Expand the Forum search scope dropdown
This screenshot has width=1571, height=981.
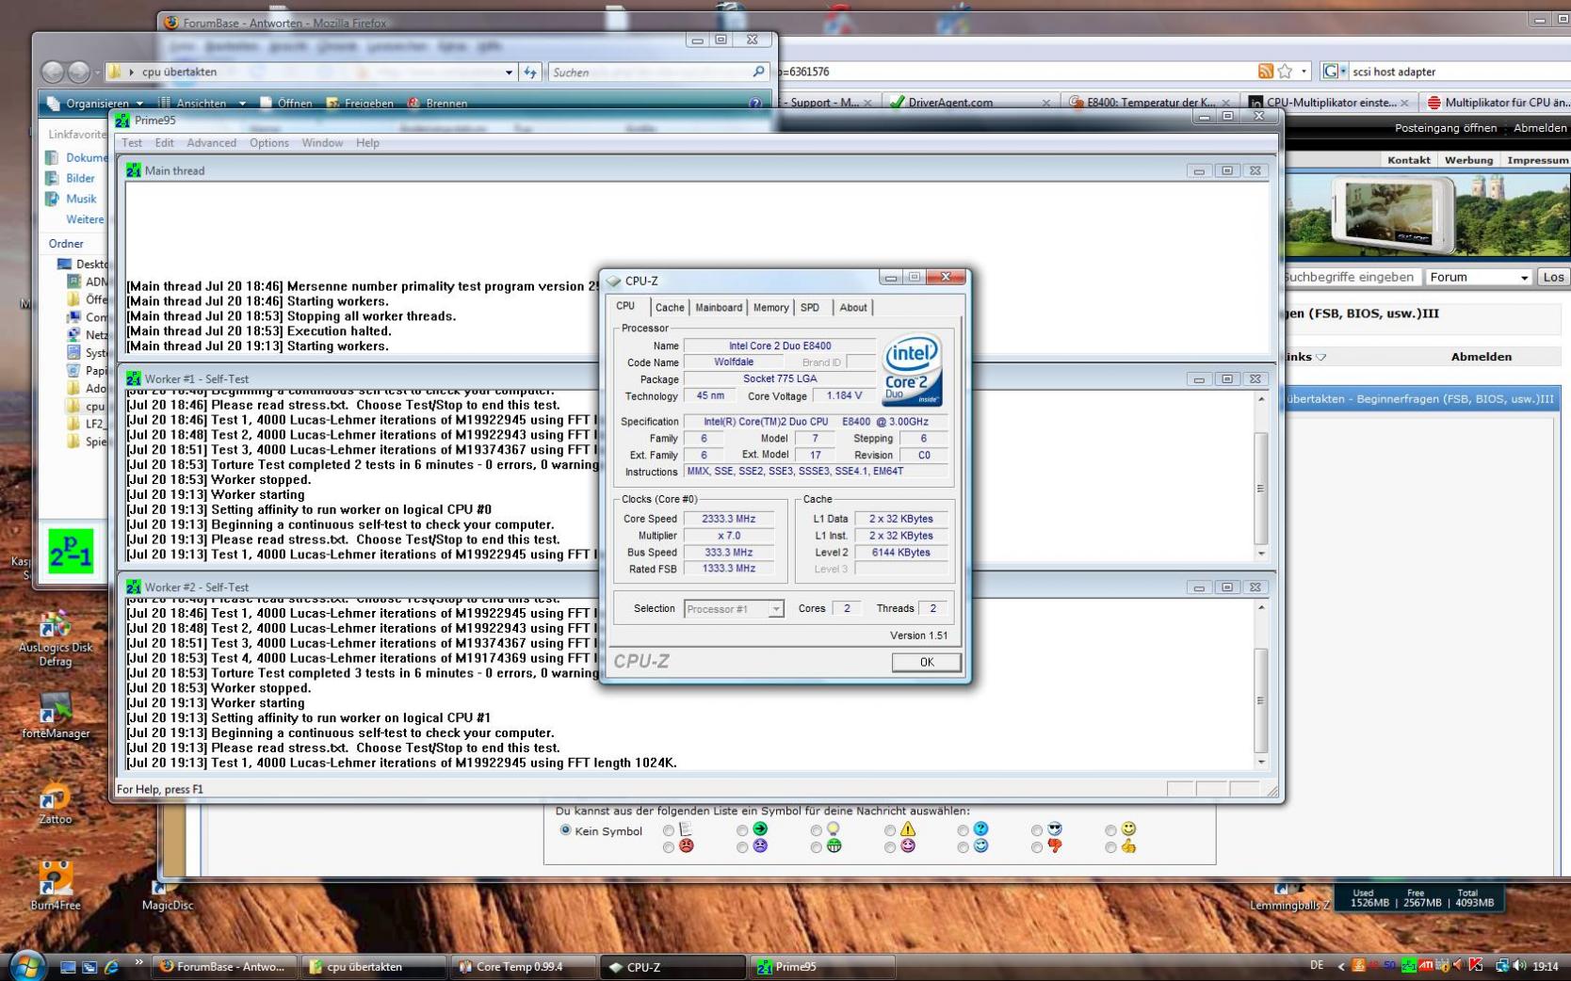pyautogui.click(x=1524, y=278)
